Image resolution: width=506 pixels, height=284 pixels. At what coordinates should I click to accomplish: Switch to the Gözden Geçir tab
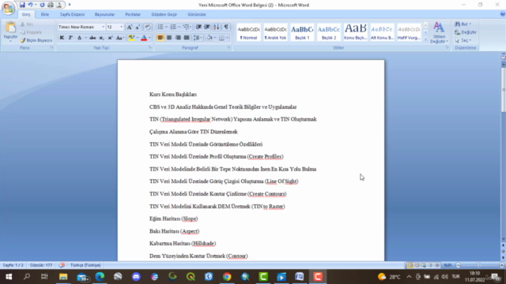(164, 14)
